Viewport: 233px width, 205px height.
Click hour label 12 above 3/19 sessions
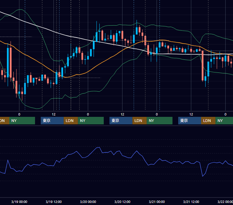[54, 114]
